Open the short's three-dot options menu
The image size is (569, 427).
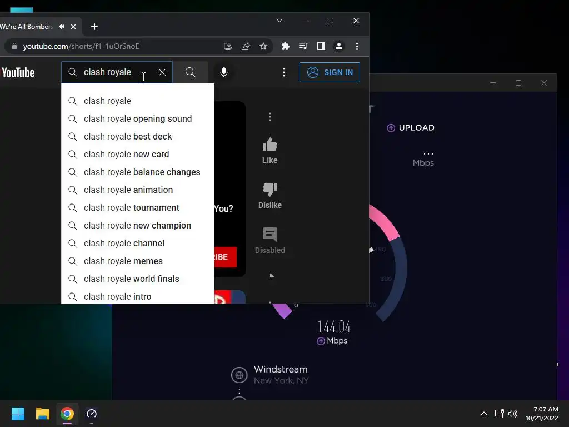[x=269, y=117]
